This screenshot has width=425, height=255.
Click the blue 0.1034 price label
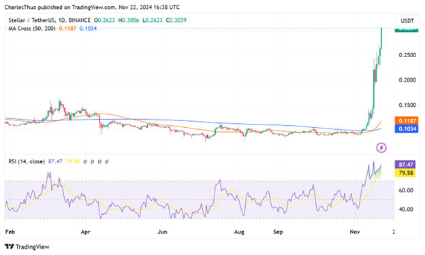tap(407, 129)
